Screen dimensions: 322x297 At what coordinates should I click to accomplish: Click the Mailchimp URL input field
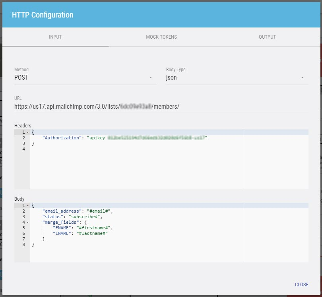click(x=161, y=107)
